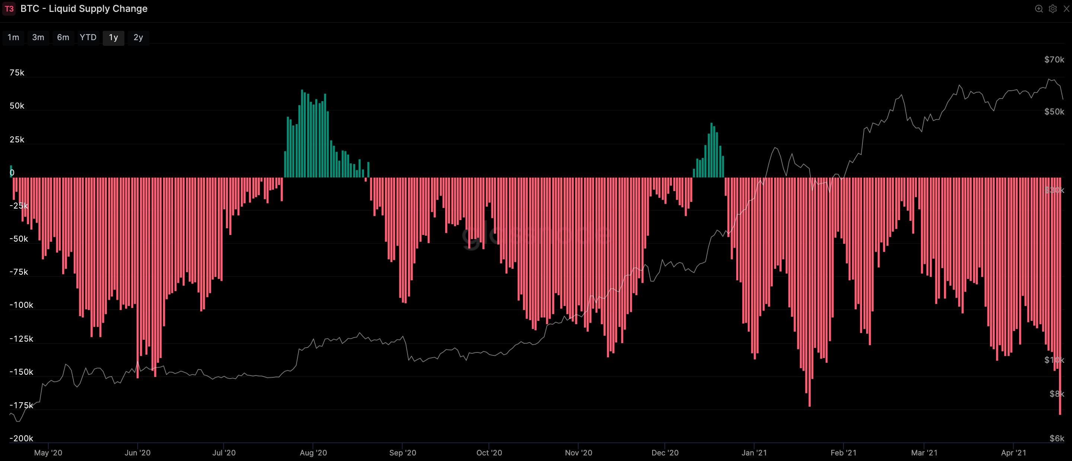This screenshot has height=461, width=1072.
Task: Open the zoom magnifier icon
Action: pos(1039,9)
